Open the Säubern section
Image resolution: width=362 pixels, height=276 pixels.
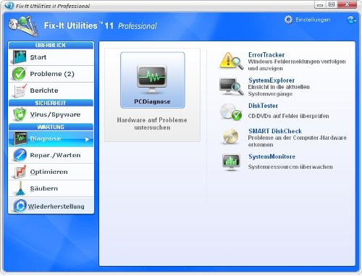tap(51, 188)
